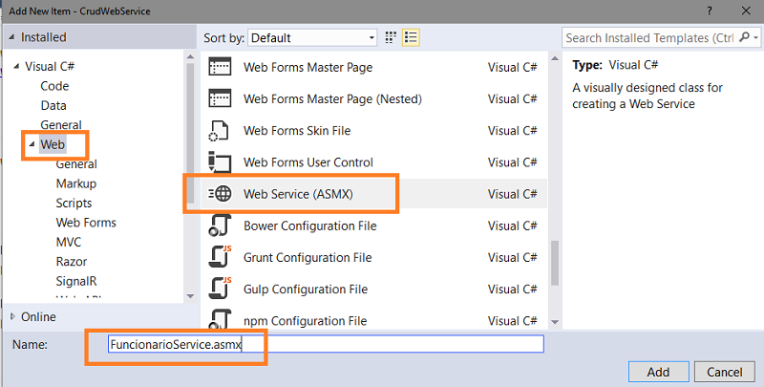Select the Markup subcategory

point(76,183)
